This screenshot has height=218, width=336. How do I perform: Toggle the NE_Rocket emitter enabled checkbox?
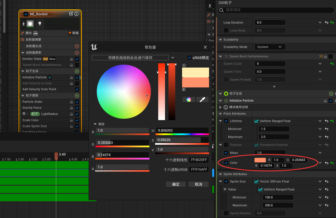click(x=26, y=14)
